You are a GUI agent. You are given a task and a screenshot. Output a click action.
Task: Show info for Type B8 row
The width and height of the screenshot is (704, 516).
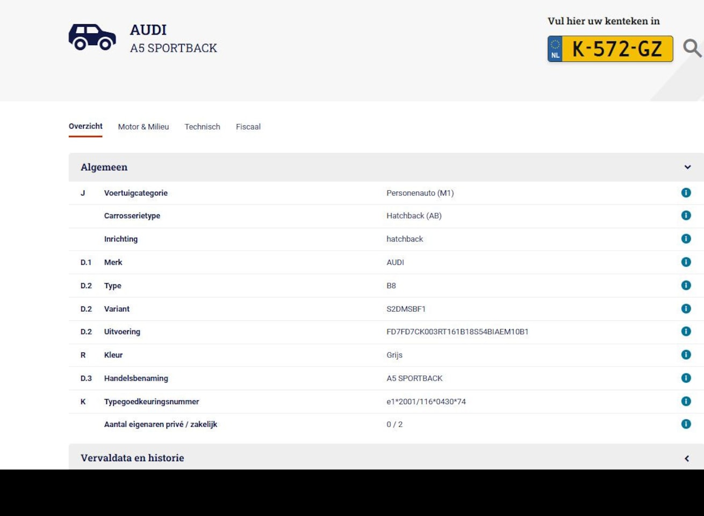click(x=686, y=285)
